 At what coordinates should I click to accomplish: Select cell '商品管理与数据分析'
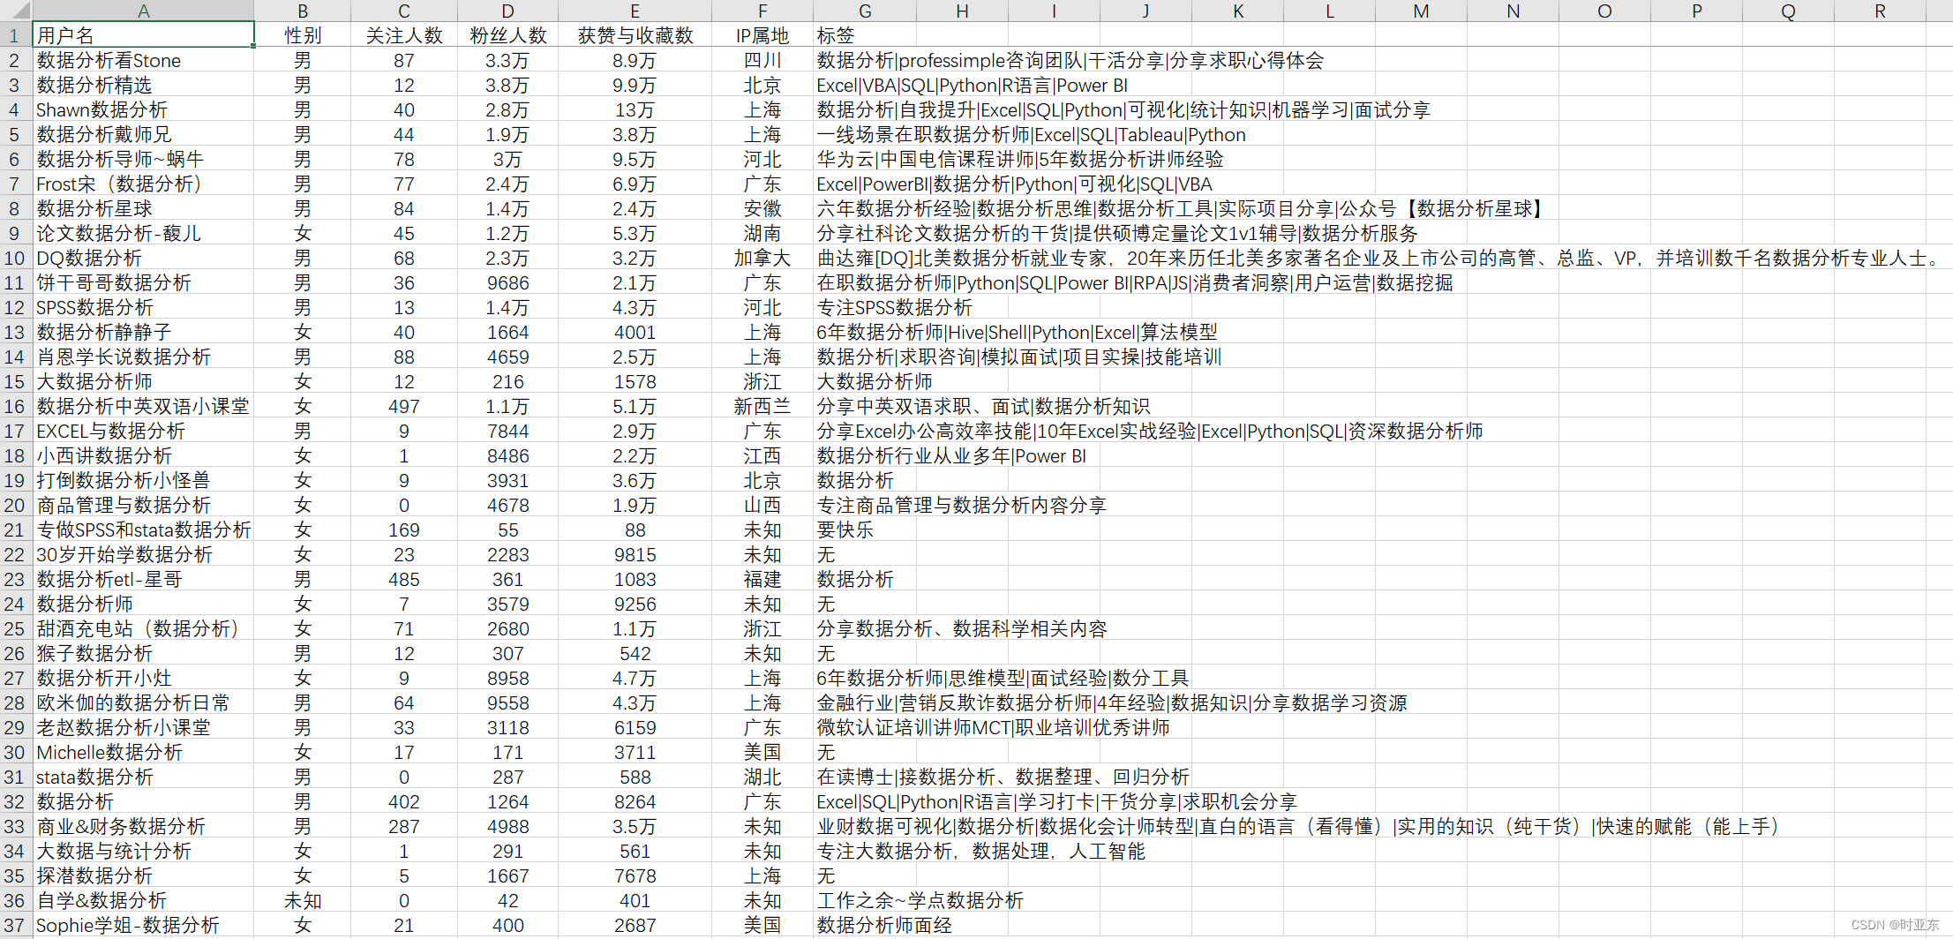[x=143, y=506]
